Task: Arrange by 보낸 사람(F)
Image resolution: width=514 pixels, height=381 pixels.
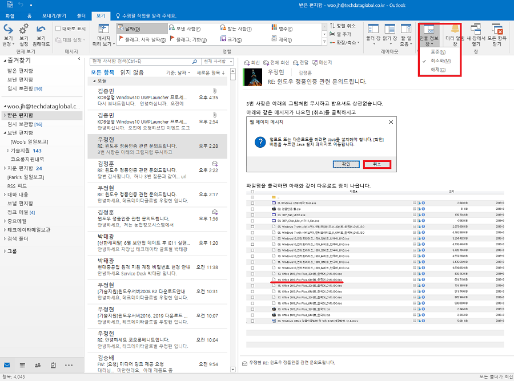Action: pyautogui.click(x=184, y=29)
